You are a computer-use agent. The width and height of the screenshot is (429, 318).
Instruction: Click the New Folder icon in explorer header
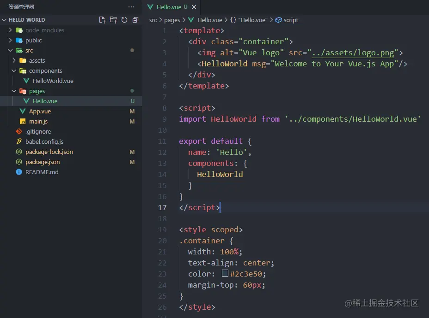coord(113,20)
